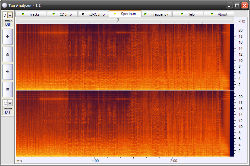Screen dimensions: 250x166
Task: Click the spectrum position slider thumb
Action: coord(118,20)
